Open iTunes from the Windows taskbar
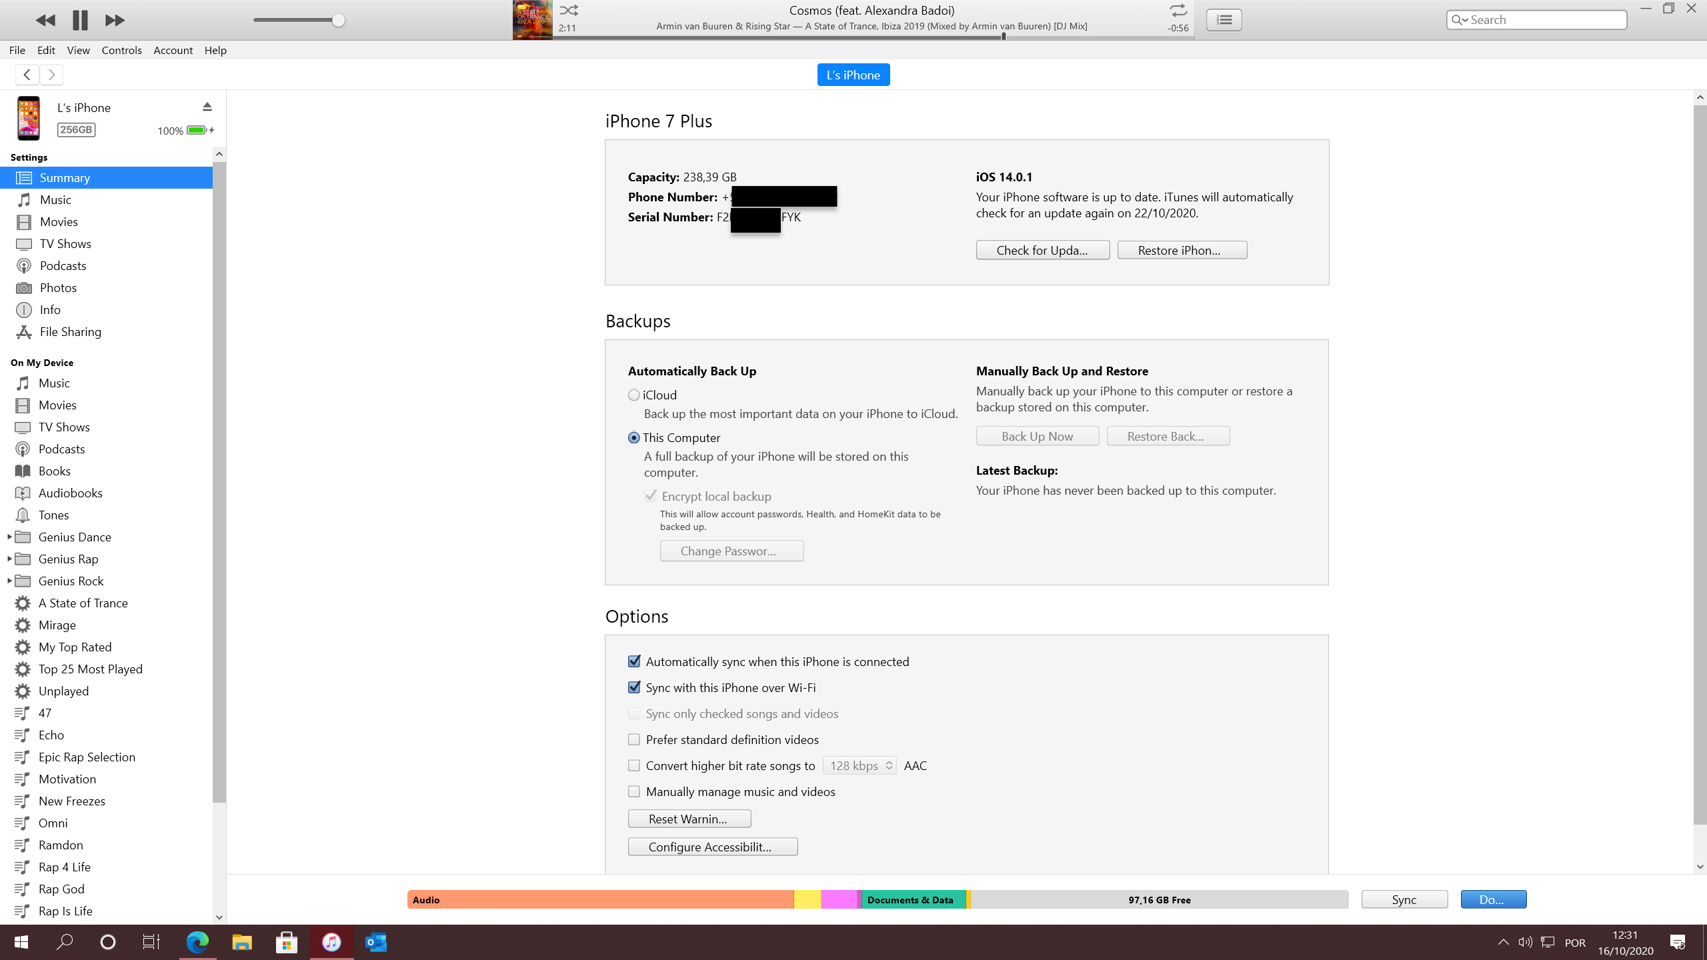1707x960 pixels. 331,942
